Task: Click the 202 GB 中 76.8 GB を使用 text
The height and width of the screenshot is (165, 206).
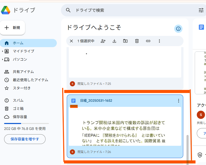Action: 25,129
